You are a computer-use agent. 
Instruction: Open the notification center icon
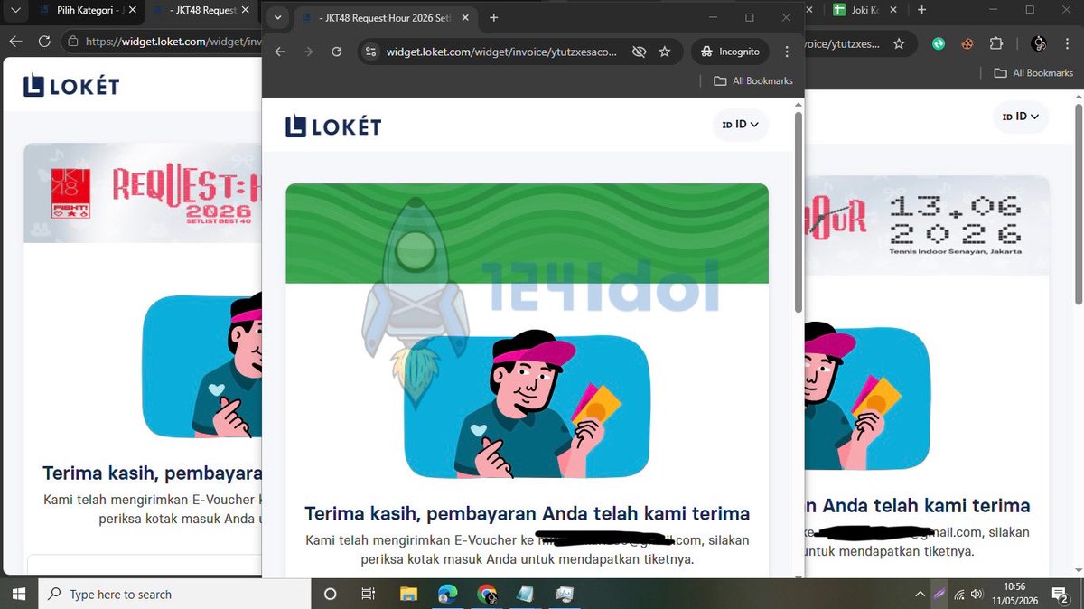tap(1059, 595)
